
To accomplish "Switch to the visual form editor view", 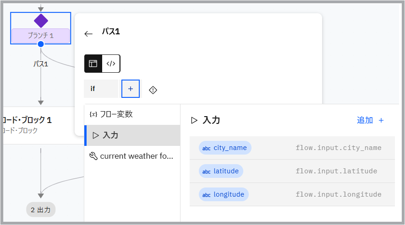I will (x=93, y=64).
